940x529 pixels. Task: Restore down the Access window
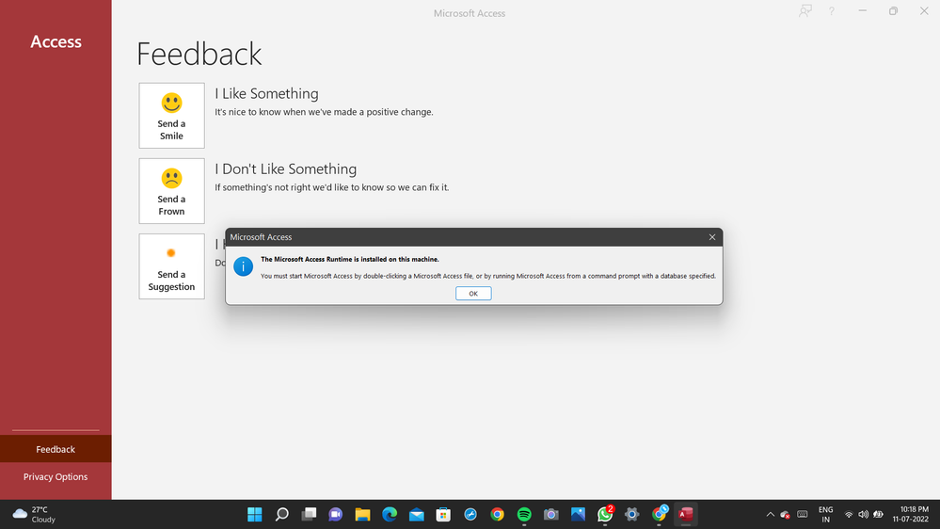click(x=893, y=10)
